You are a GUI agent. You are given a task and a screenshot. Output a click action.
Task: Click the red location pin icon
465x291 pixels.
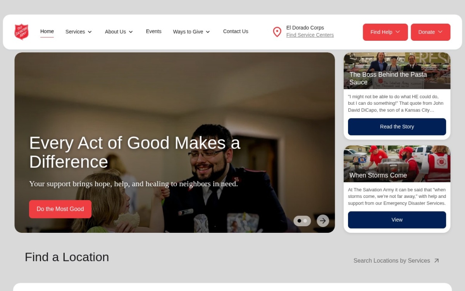pyautogui.click(x=277, y=32)
